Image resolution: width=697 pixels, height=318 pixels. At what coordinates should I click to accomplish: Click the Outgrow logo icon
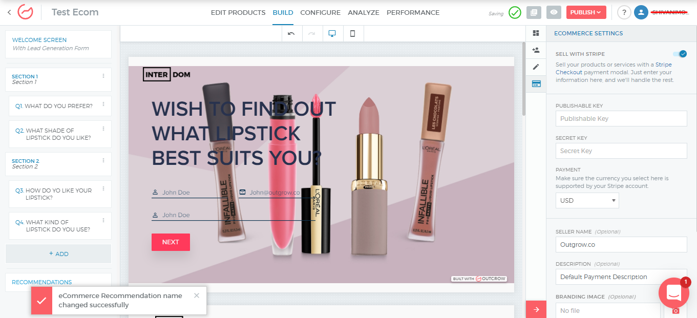click(25, 12)
